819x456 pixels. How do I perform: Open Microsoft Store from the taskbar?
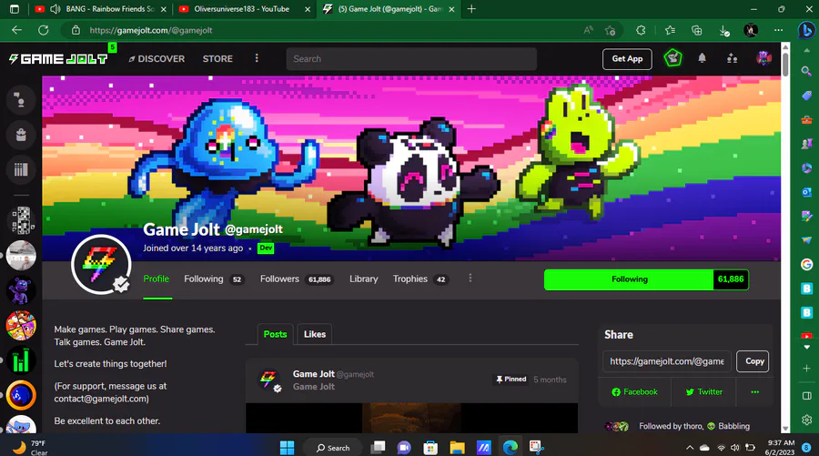pos(430,448)
